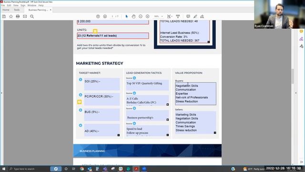Zoom in with the plus icon

pos(147,16)
